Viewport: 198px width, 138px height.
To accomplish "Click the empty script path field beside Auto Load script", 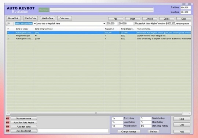I will (73, 131).
